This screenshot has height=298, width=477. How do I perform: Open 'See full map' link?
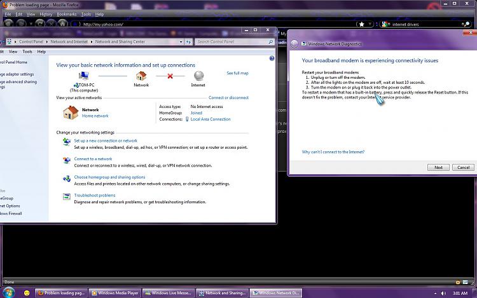[x=238, y=73]
